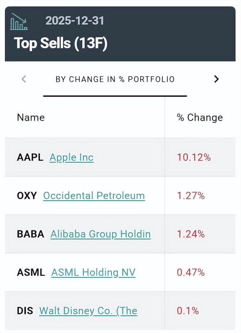Screen dimensions: 241x333
Task: Select the BABA ticker symbol
Action: click(x=30, y=234)
